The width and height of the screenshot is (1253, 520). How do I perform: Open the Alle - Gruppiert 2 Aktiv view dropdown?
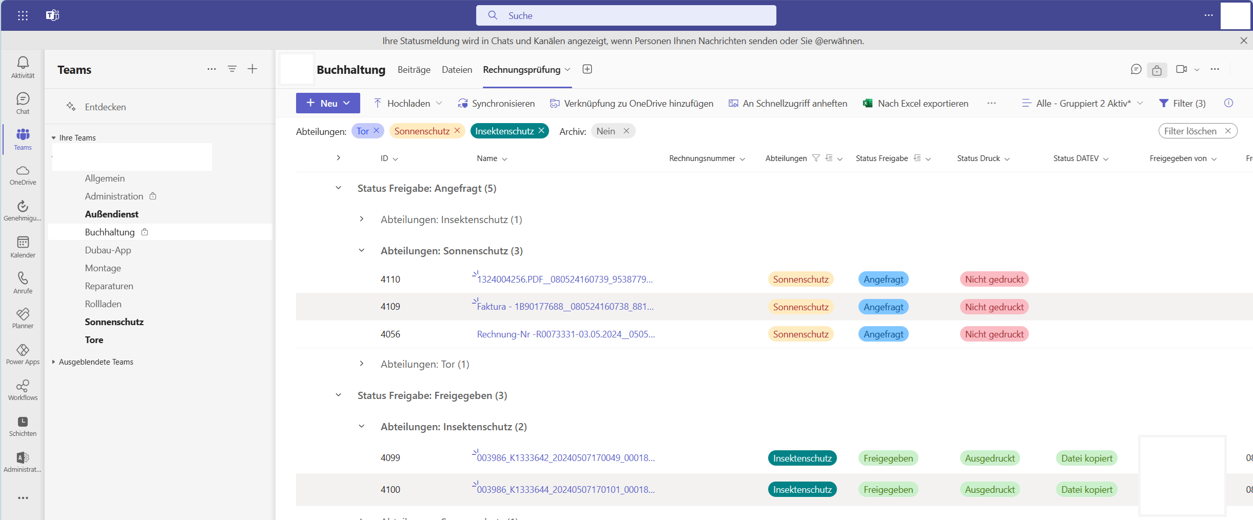(1082, 104)
